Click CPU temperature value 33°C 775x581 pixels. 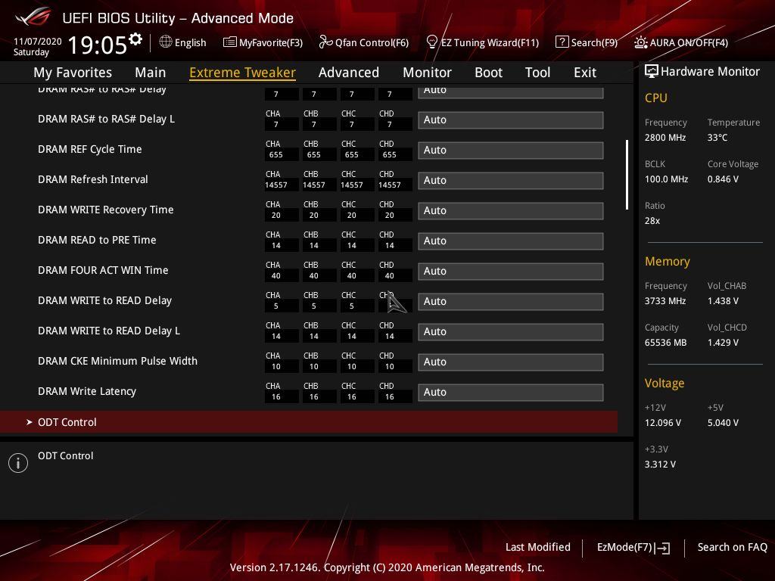(x=717, y=138)
